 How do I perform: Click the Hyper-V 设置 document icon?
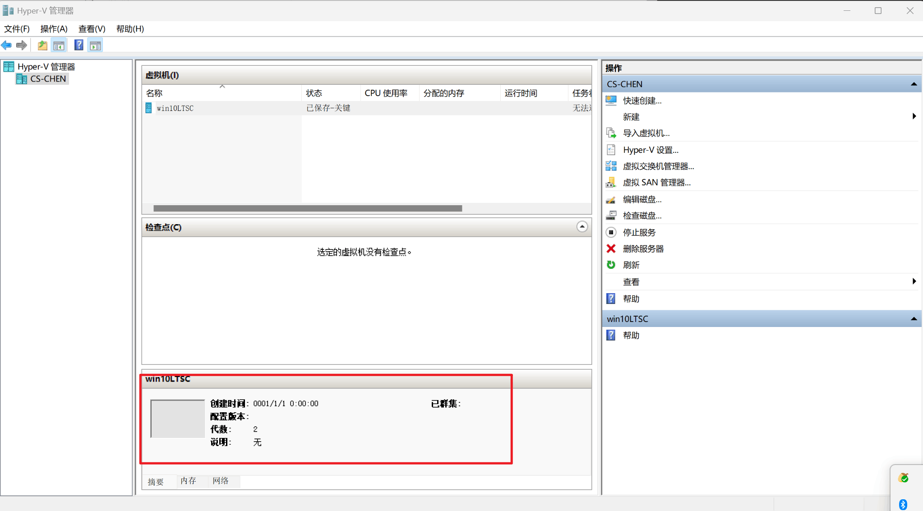(611, 150)
